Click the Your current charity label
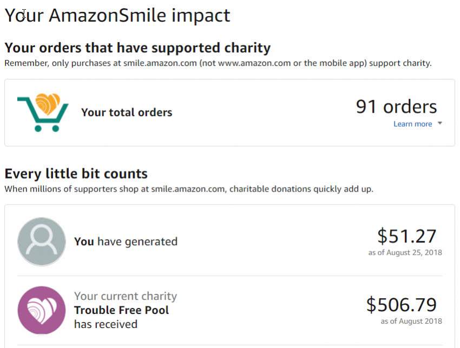 pyautogui.click(x=126, y=296)
